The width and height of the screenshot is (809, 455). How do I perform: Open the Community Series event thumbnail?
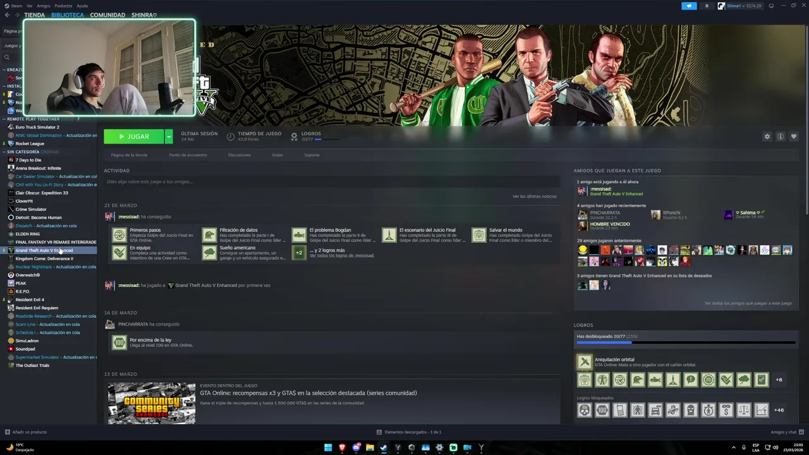[x=152, y=403]
